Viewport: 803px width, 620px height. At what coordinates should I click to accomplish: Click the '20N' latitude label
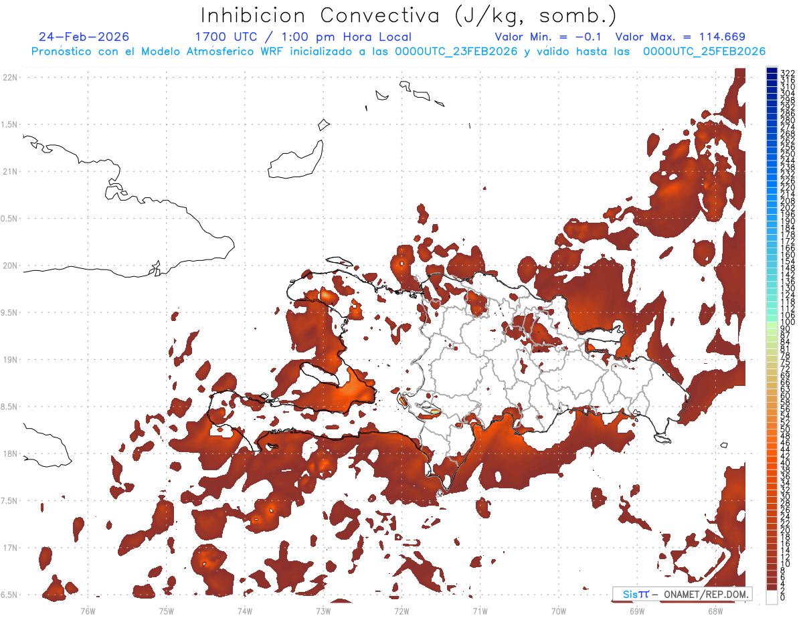(x=10, y=266)
